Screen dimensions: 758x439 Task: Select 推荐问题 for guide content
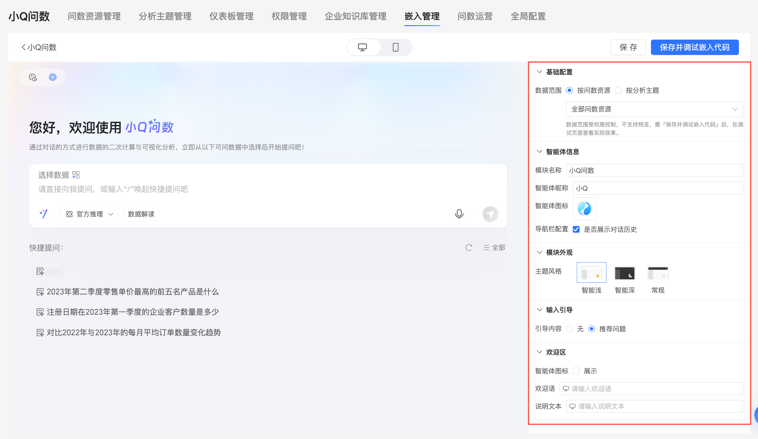(x=591, y=329)
